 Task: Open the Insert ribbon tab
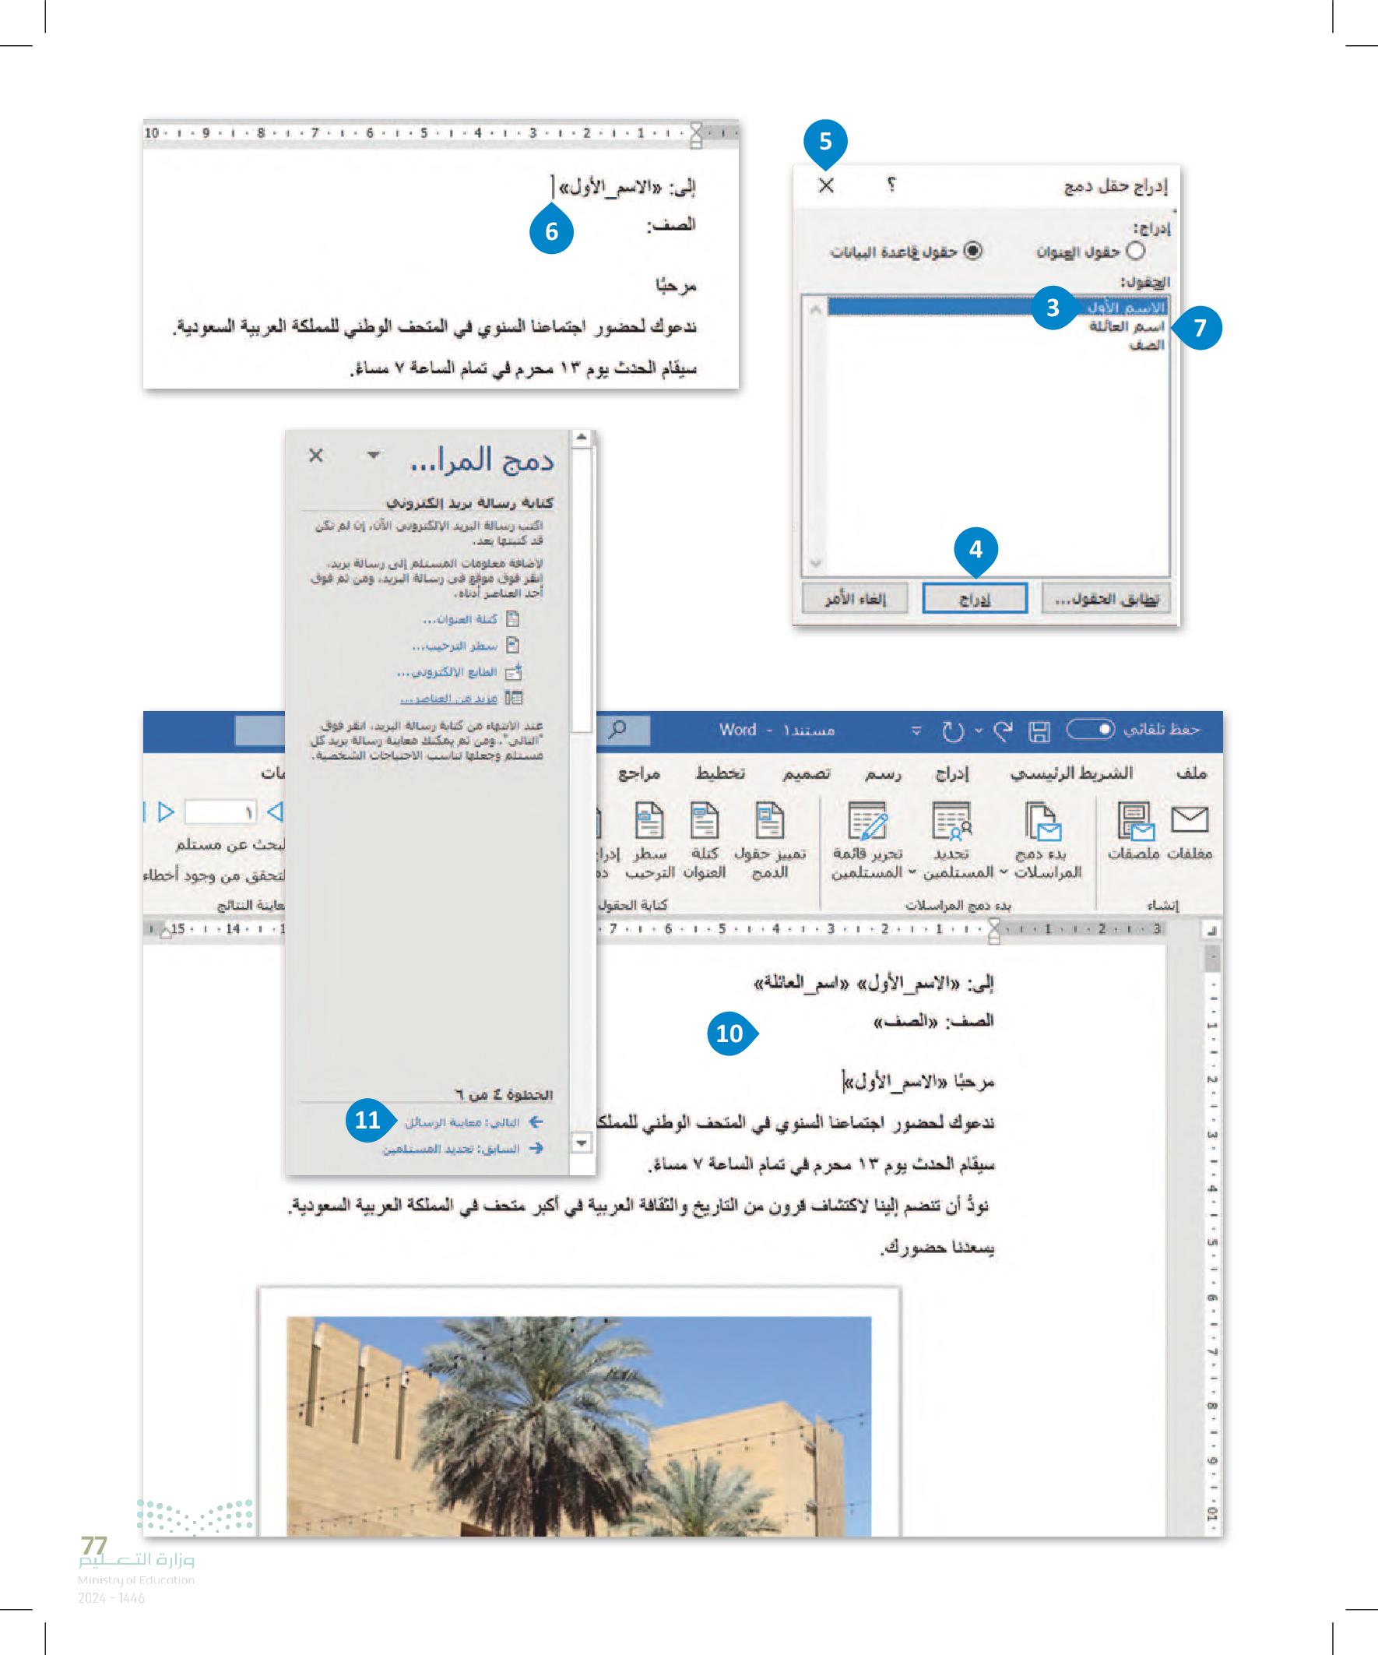[952, 774]
